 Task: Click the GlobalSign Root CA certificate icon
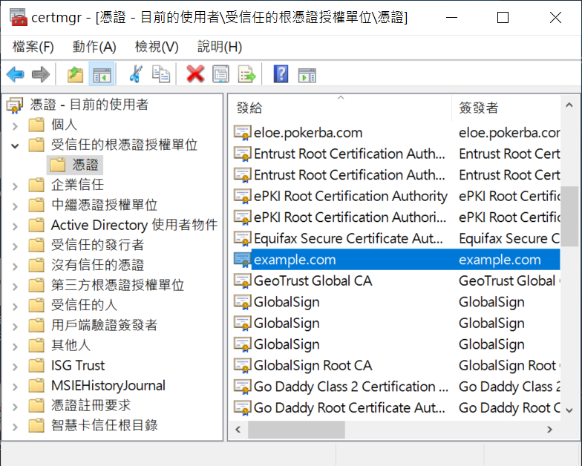click(x=242, y=365)
